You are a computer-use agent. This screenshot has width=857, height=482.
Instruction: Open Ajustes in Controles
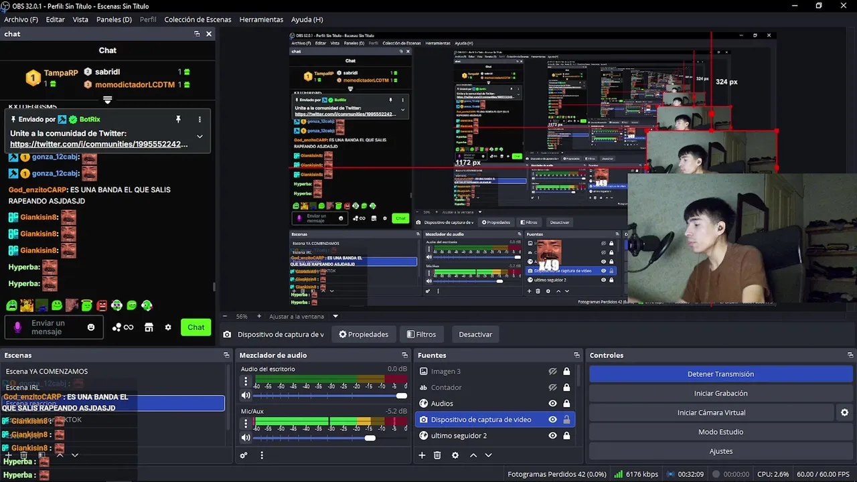720,451
